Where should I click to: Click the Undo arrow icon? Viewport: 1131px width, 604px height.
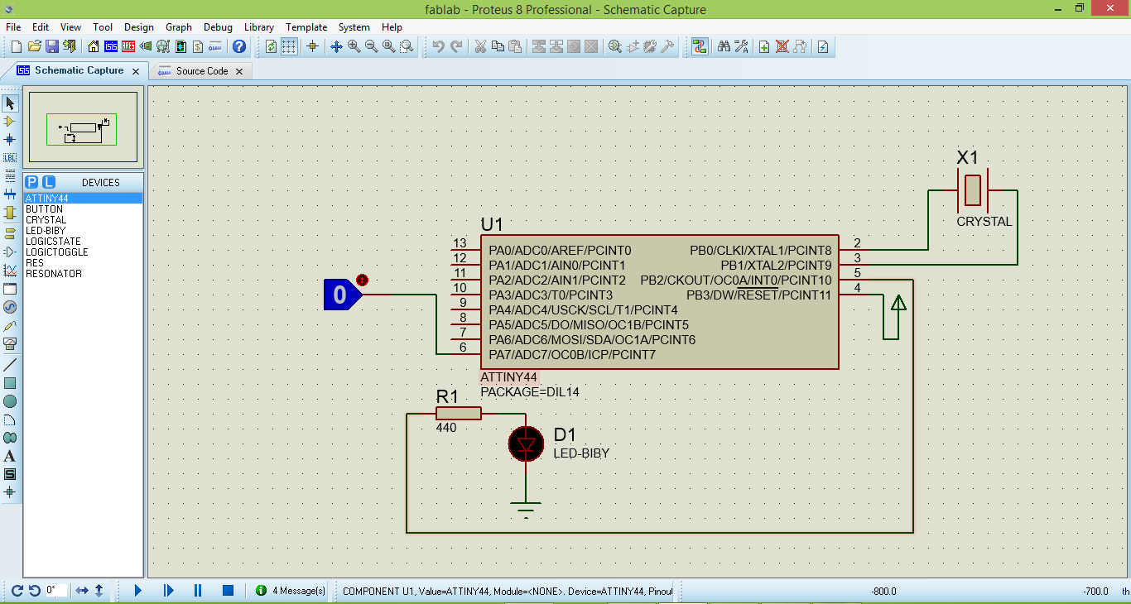(439, 46)
